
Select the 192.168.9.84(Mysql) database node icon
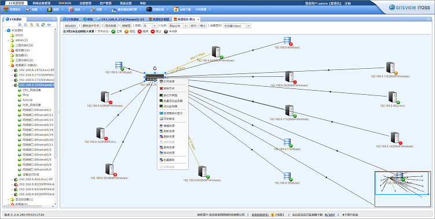[x=287, y=41]
